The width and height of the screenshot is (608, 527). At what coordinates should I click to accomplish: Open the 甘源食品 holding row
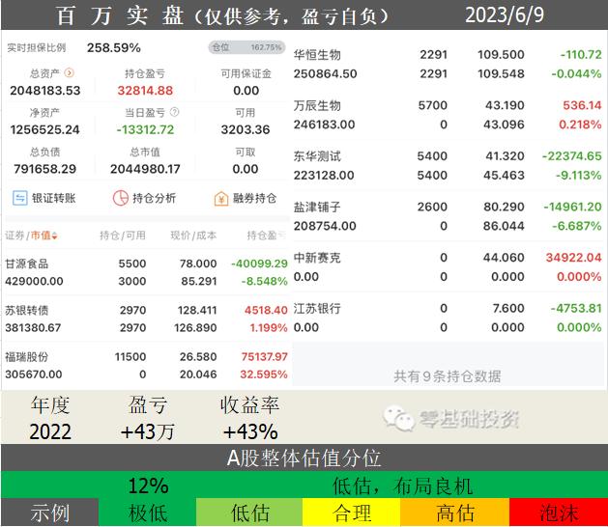point(146,272)
